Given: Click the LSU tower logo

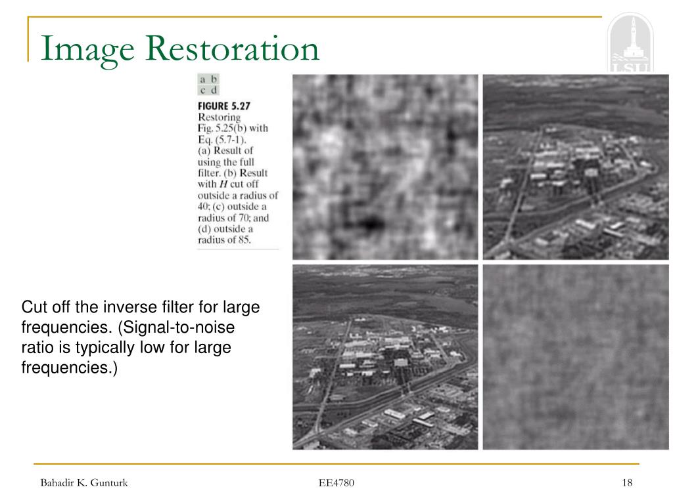Looking at the screenshot, I should pyautogui.click(x=630, y=43).
